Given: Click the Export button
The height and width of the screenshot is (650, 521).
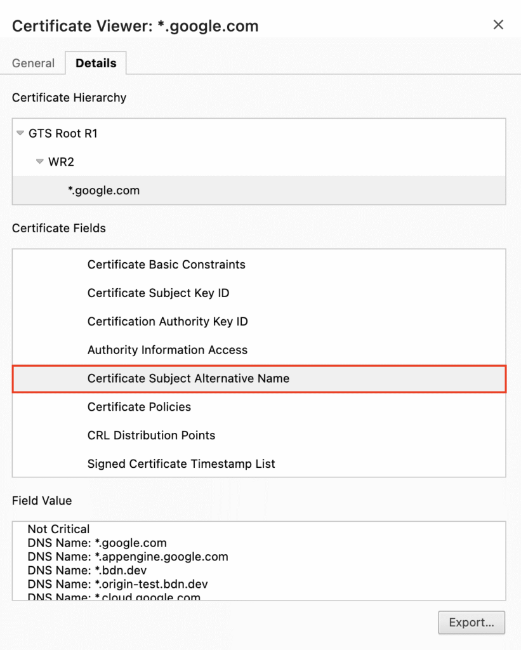Looking at the screenshot, I should pos(472,623).
